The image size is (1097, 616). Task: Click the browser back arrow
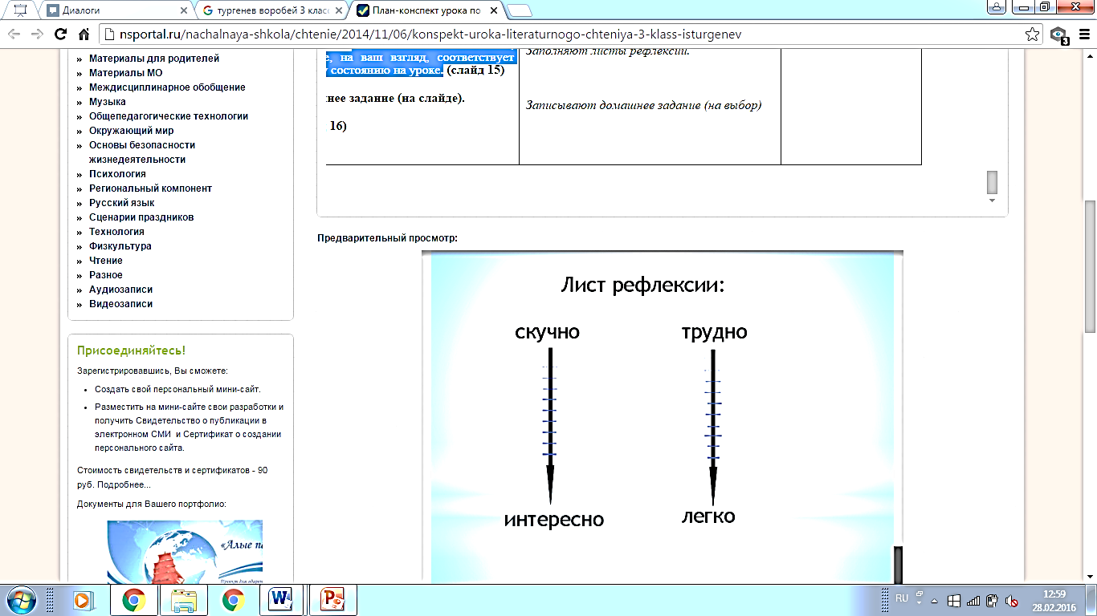point(14,34)
